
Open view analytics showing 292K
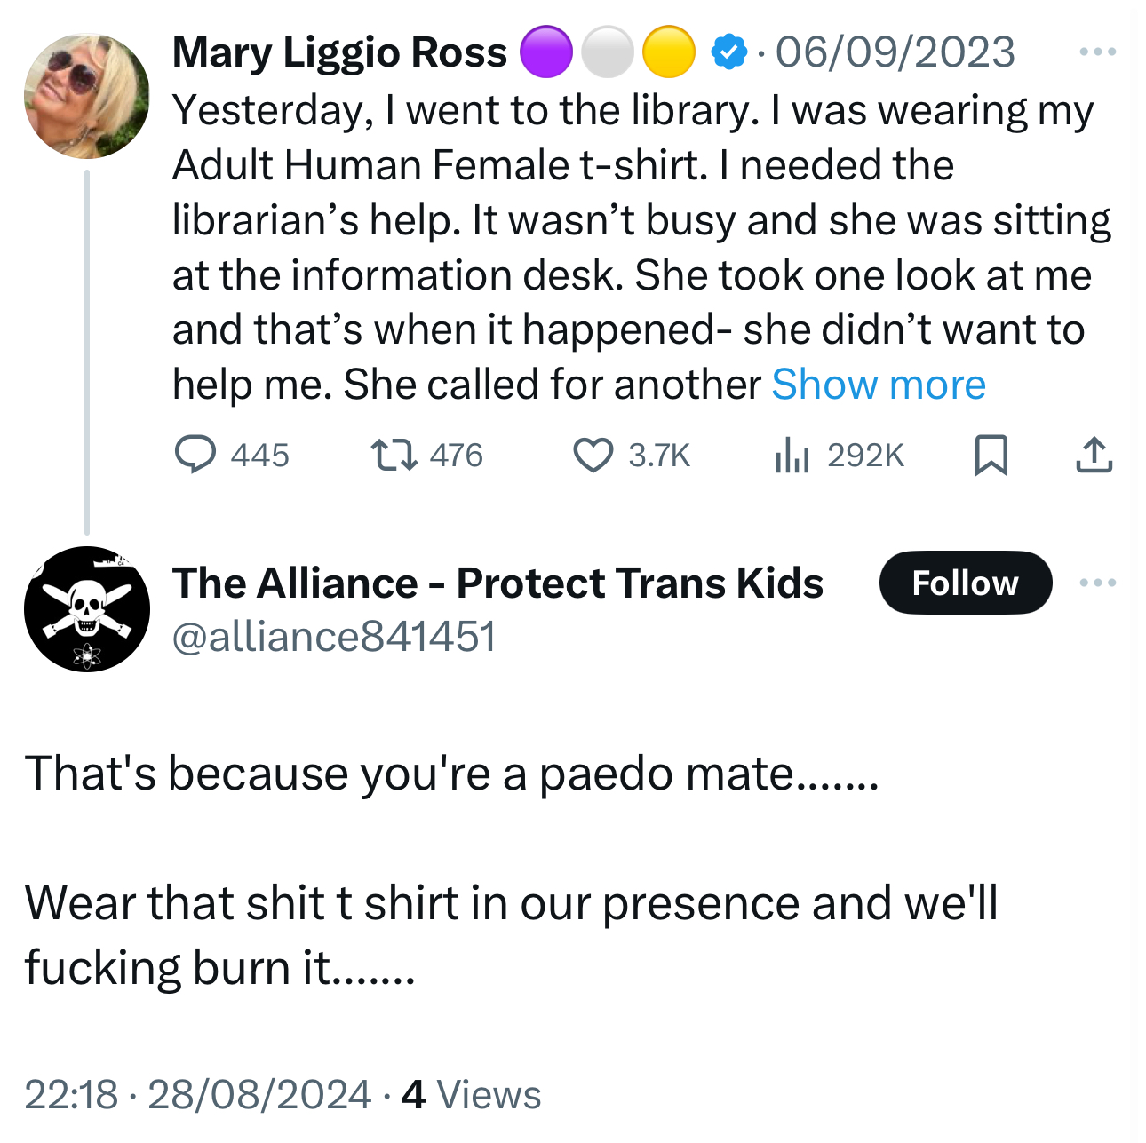pos(792,455)
